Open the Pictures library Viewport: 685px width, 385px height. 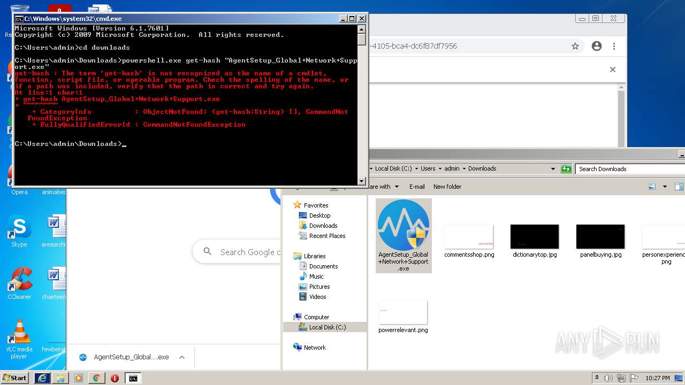coord(319,287)
